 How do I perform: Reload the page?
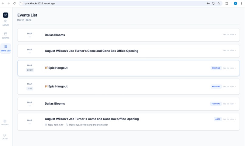(14, 3)
